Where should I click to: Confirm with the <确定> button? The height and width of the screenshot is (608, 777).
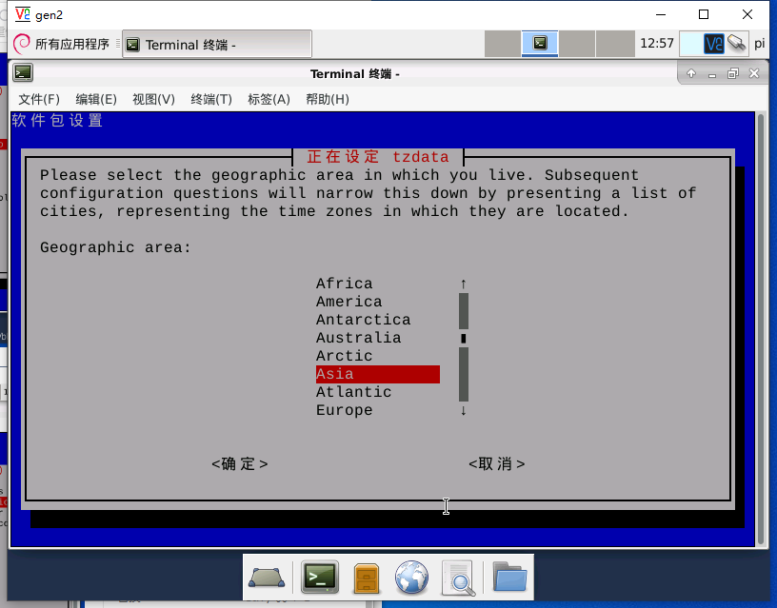(240, 464)
